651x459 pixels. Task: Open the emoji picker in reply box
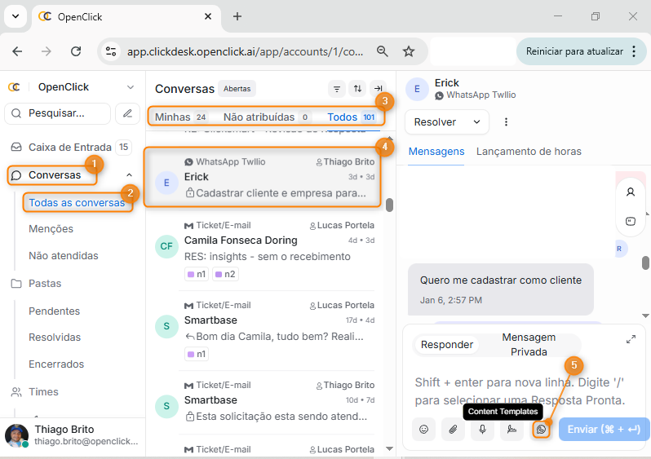(423, 429)
